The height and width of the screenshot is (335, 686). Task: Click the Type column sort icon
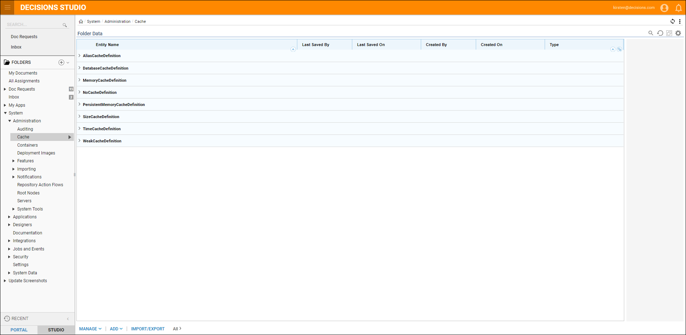coord(613,49)
